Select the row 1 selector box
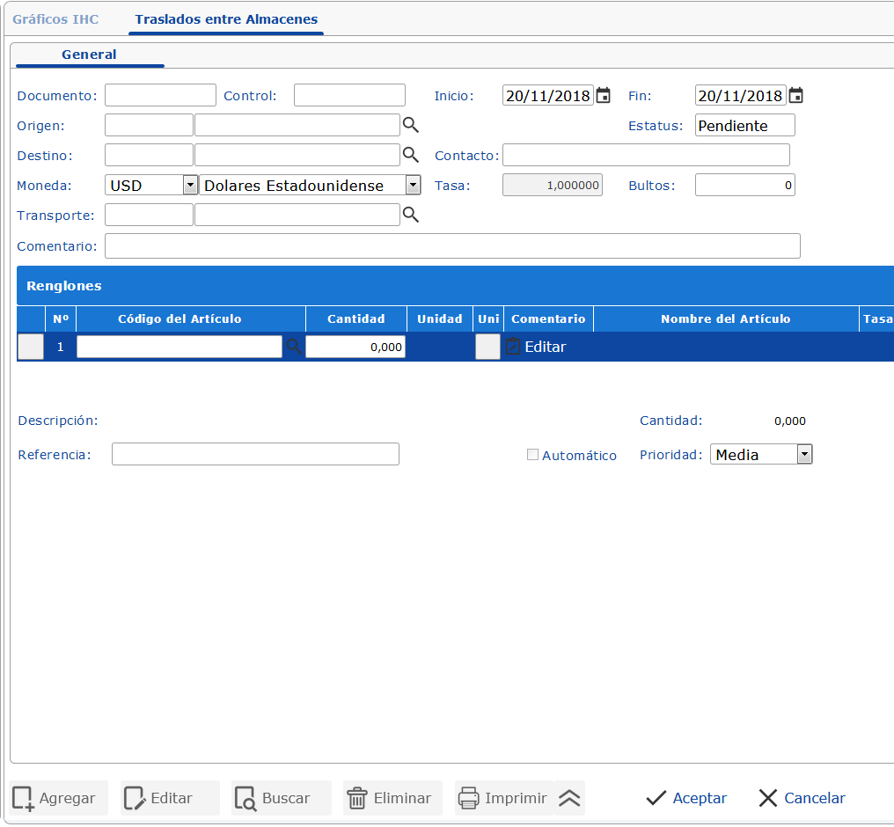The image size is (894, 827). coord(31,348)
